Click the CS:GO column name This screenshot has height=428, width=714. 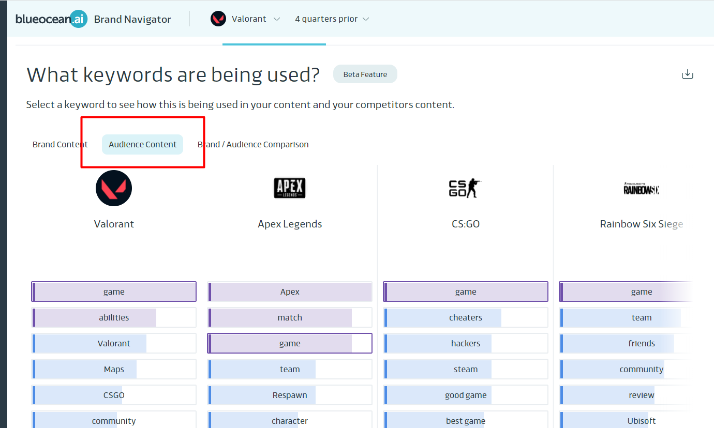(466, 224)
